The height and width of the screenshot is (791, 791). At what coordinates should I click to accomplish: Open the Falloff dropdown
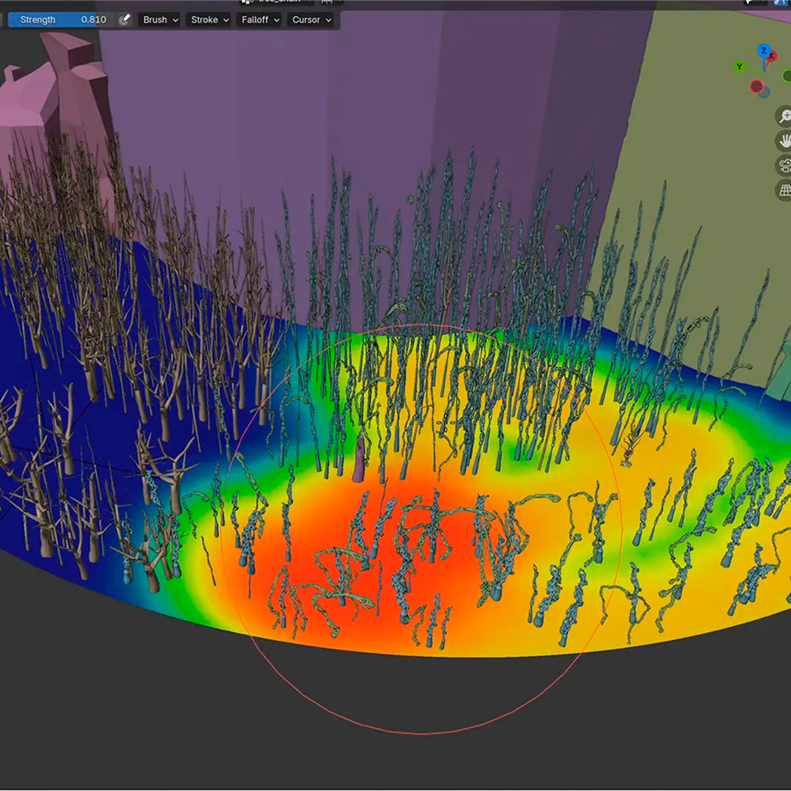pyautogui.click(x=257, y=19)
